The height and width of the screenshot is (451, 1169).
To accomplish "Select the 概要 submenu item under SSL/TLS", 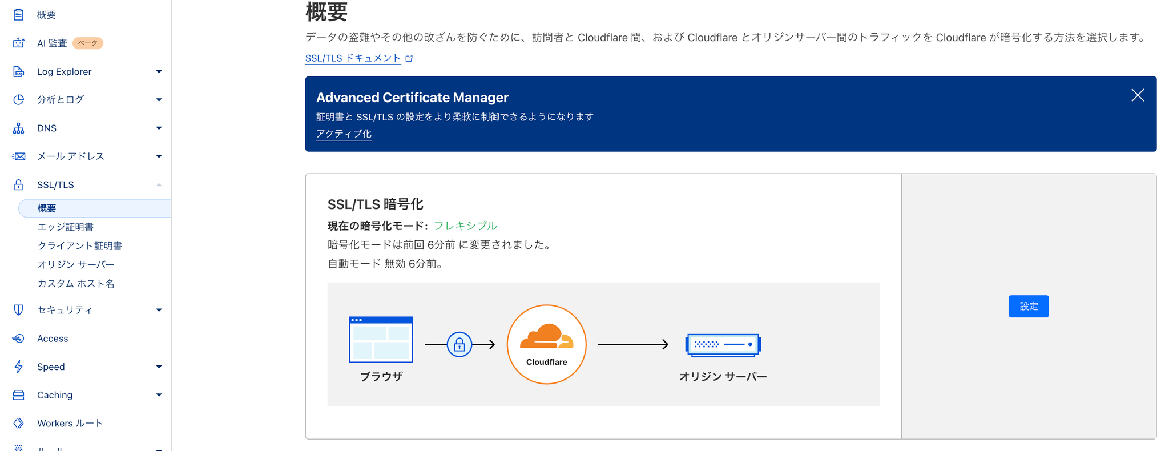I will click(95, 208).
